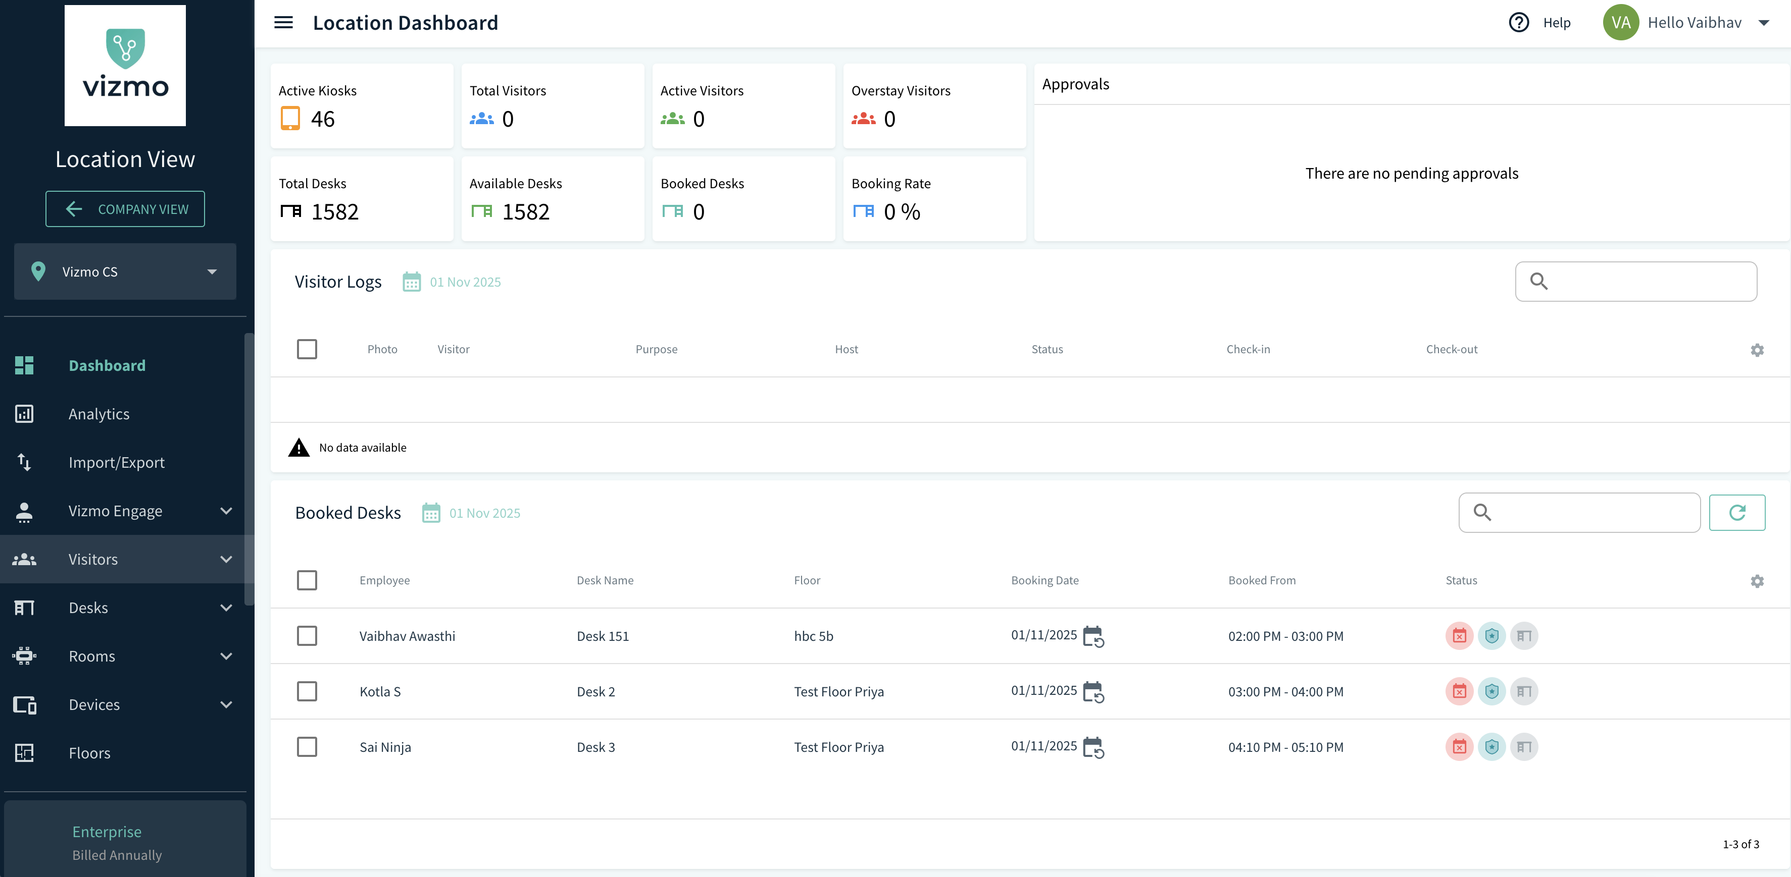Click shield status icon for Kotla S

(1491, 692)
